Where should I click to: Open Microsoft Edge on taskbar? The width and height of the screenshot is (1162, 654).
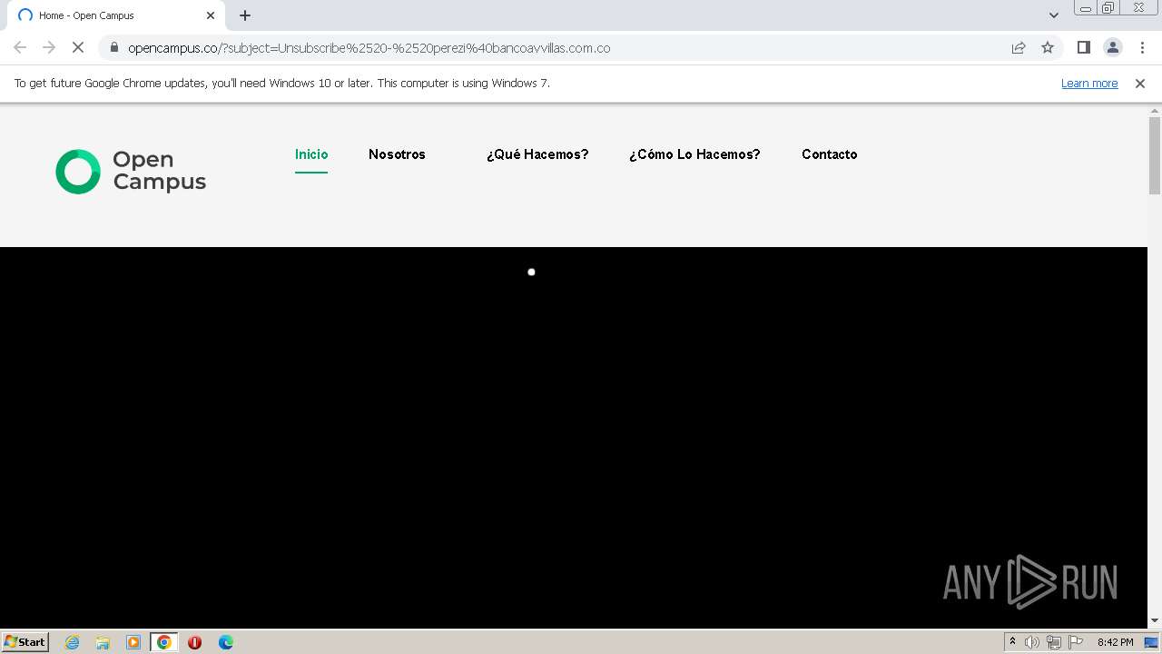[x=225, y=642]
